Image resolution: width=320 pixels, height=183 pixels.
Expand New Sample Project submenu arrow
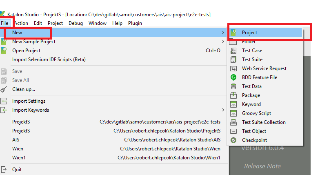(x=223, y=42)
